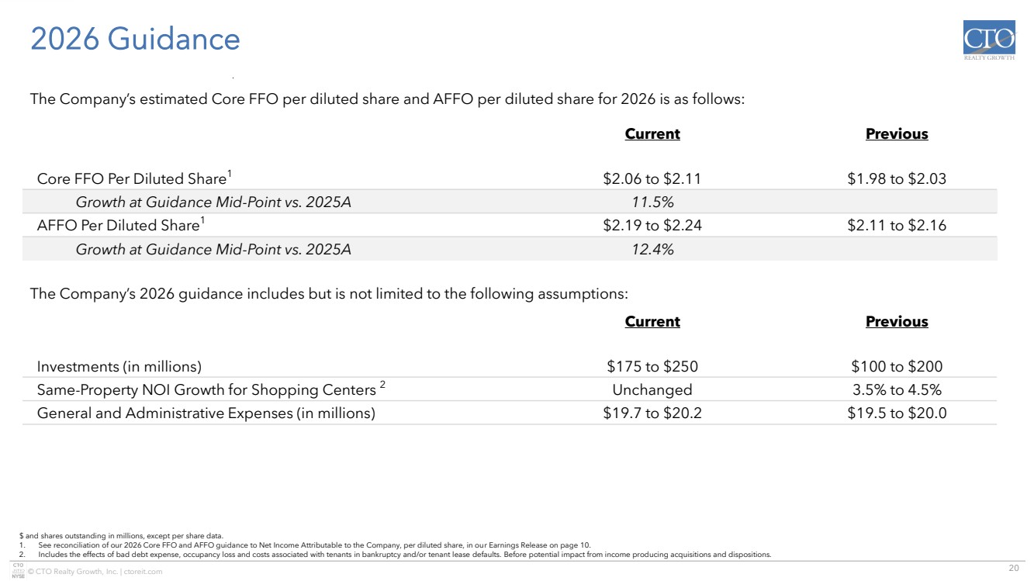
Task: Select the "2026 Guidance" slide title
Action: (135, 40)
